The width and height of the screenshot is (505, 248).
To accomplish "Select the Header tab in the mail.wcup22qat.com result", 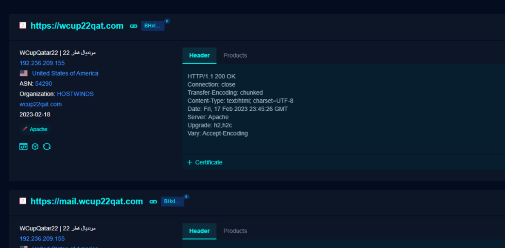I will 199,231.
